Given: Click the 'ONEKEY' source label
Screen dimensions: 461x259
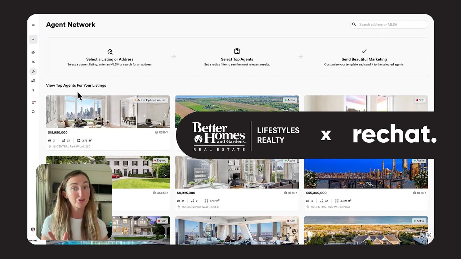Looking at the screenshot, I should click(160, 193).
